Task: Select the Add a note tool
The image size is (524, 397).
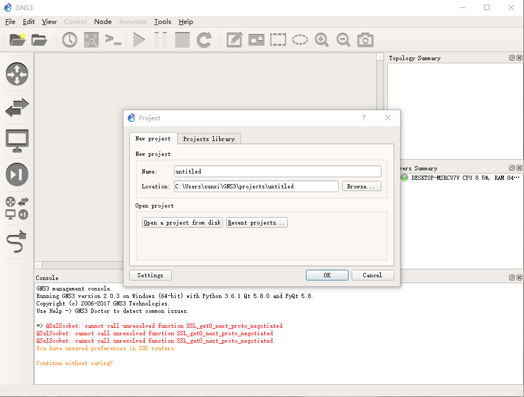Action: [234, 40]
